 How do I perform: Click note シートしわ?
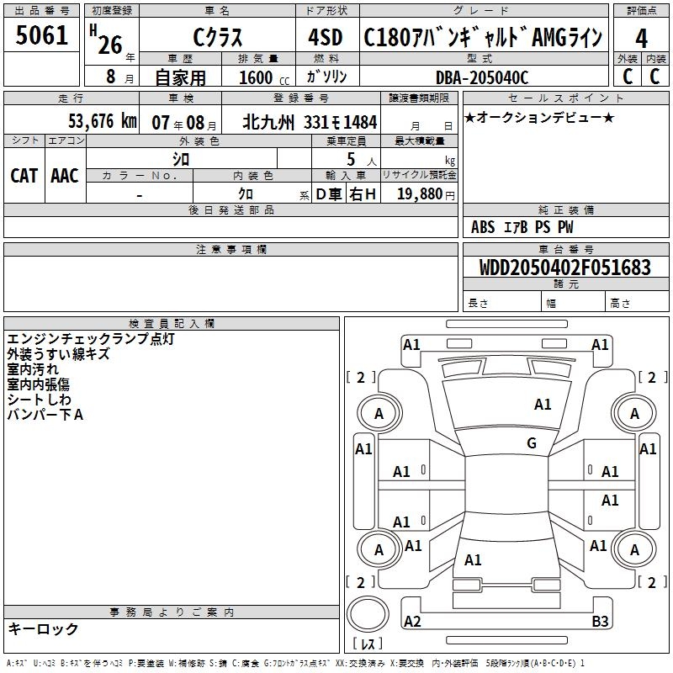click(x=39, y=400)
